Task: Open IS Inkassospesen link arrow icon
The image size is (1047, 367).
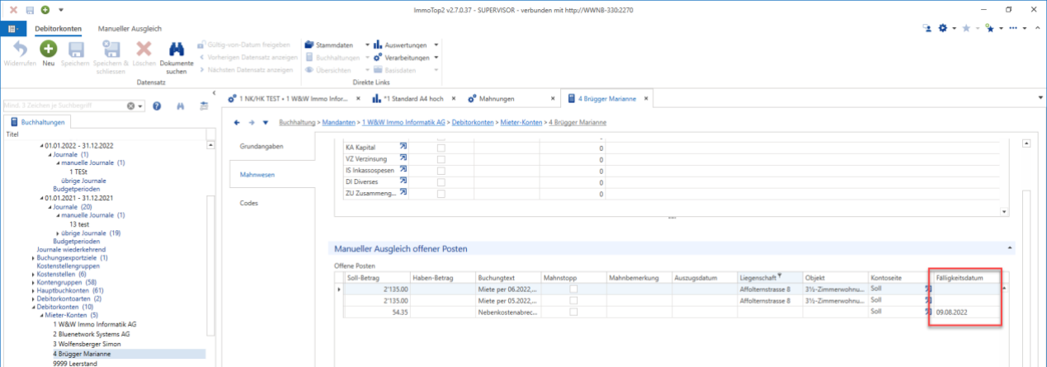Action: tap(403, 170)
